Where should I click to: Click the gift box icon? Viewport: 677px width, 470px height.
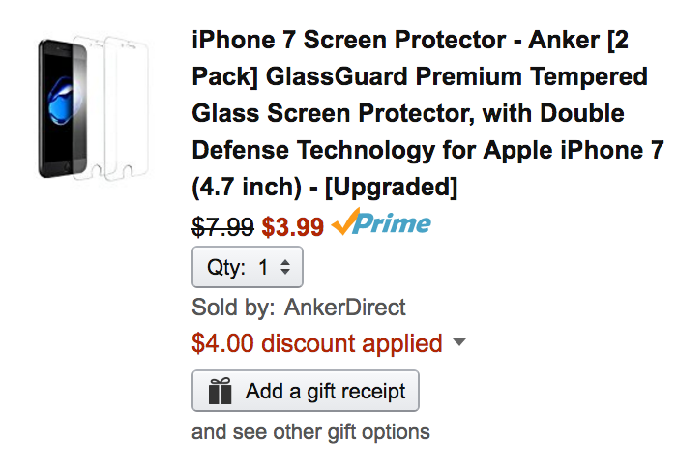(221, 392)
